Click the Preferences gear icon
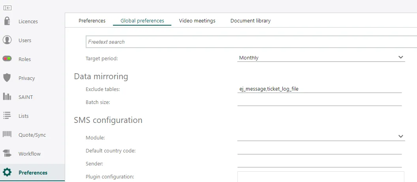 7,173
